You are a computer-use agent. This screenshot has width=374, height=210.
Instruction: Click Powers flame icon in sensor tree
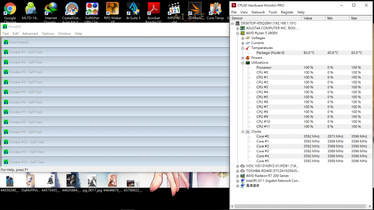tap(248, 58)
